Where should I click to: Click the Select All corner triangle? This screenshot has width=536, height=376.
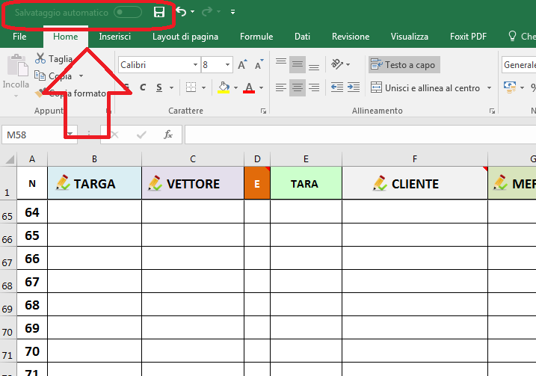point(9,159)
